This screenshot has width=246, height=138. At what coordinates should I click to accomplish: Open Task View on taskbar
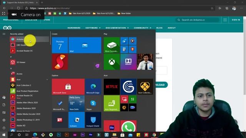(x=27, y=135)
